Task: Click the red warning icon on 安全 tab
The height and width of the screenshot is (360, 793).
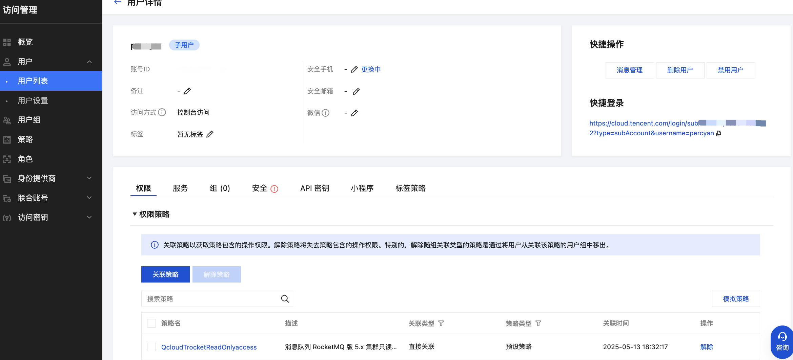Action: [x=274, y=189]
